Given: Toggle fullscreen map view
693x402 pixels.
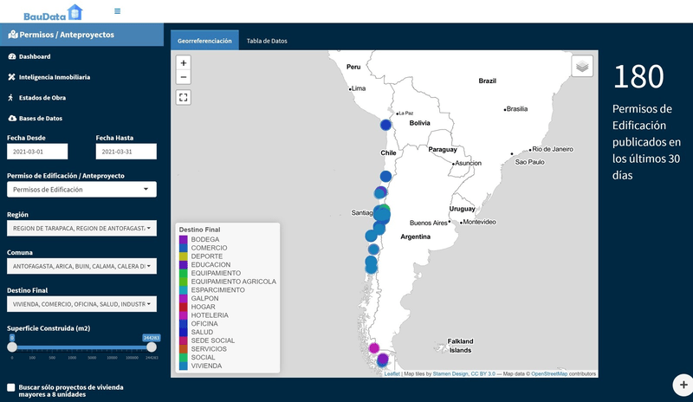Looking at the screenshot, I should pos(184,97).
